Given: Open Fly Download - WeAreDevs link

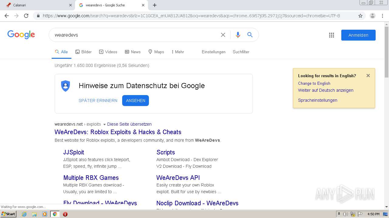Looking at the screenshot, I should point(100,203).
